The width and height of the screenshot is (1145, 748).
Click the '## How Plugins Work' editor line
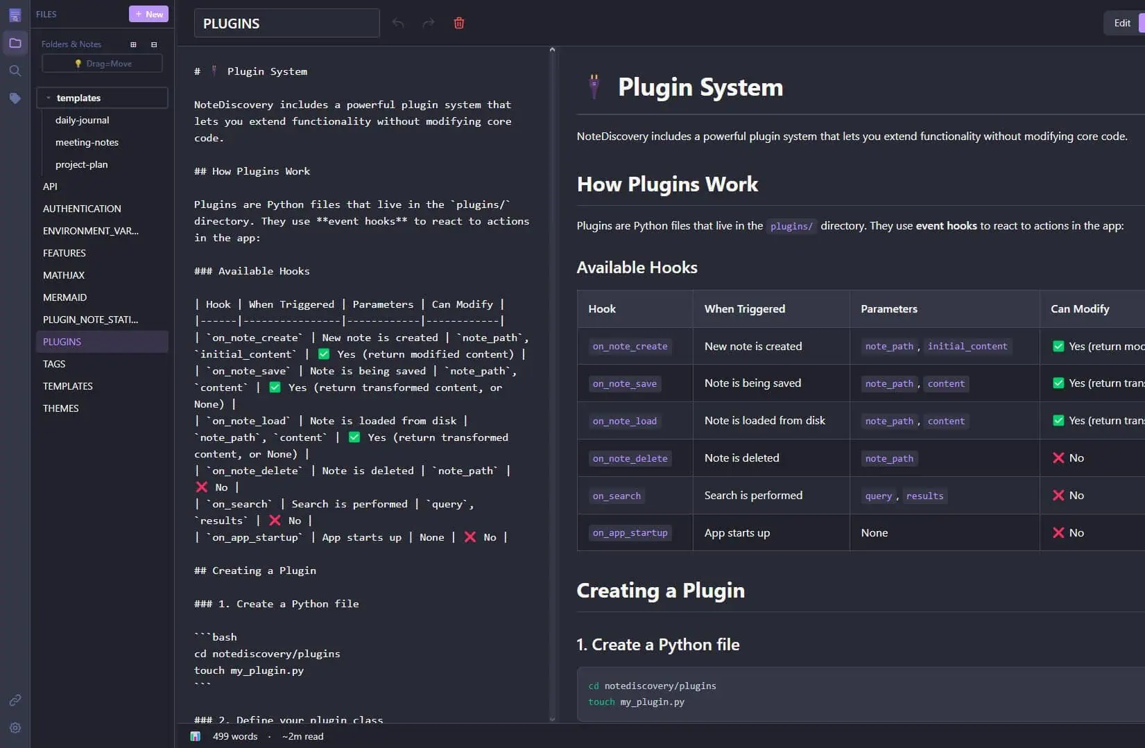[252, 171]
